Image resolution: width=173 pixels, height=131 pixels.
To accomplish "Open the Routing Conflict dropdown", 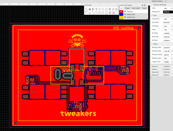I will (168, 55).
